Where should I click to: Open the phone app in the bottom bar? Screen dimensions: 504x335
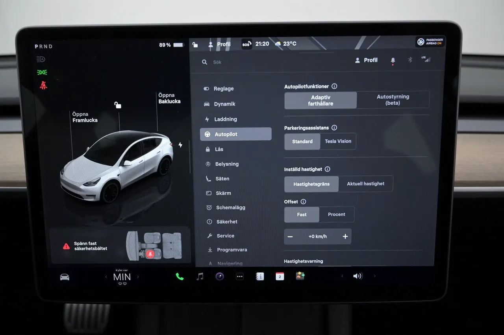point(180,276)
